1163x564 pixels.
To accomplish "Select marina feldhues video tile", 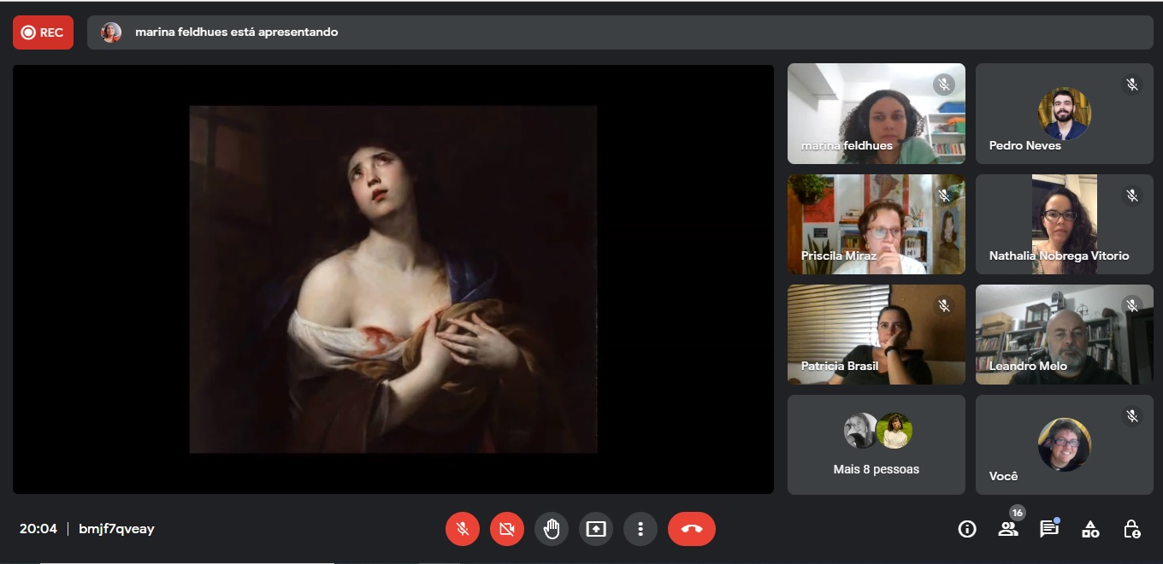I will coord(877,114).
